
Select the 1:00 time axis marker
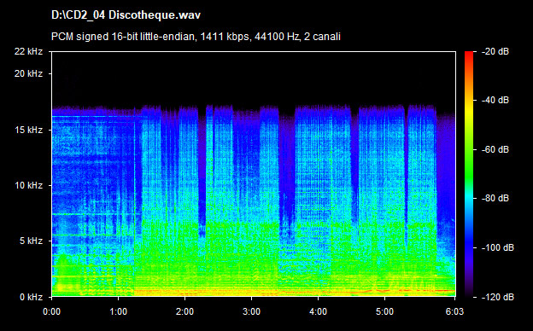(118, 311)
